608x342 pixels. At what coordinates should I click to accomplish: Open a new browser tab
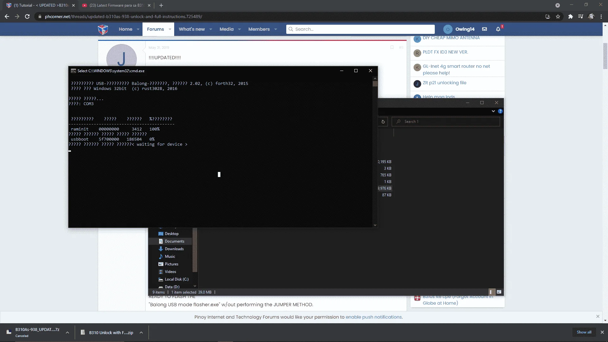tap(161, 5)
